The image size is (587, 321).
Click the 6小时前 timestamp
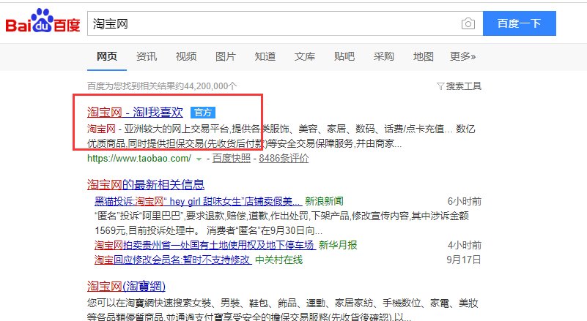(465, 201)
